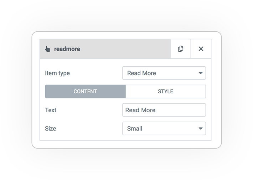Click the duplicate item icon in header
The image size is (253, 180).
pyautogui.click(x=181, y=49)
